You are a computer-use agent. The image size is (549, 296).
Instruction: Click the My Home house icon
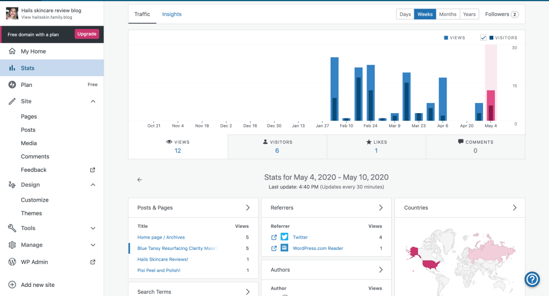(x=12, y=51)
